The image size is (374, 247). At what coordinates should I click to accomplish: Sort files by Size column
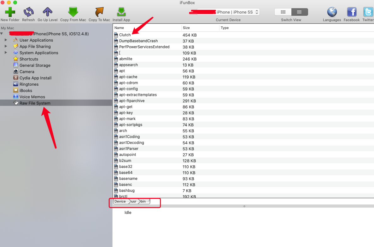coord(200,28)
